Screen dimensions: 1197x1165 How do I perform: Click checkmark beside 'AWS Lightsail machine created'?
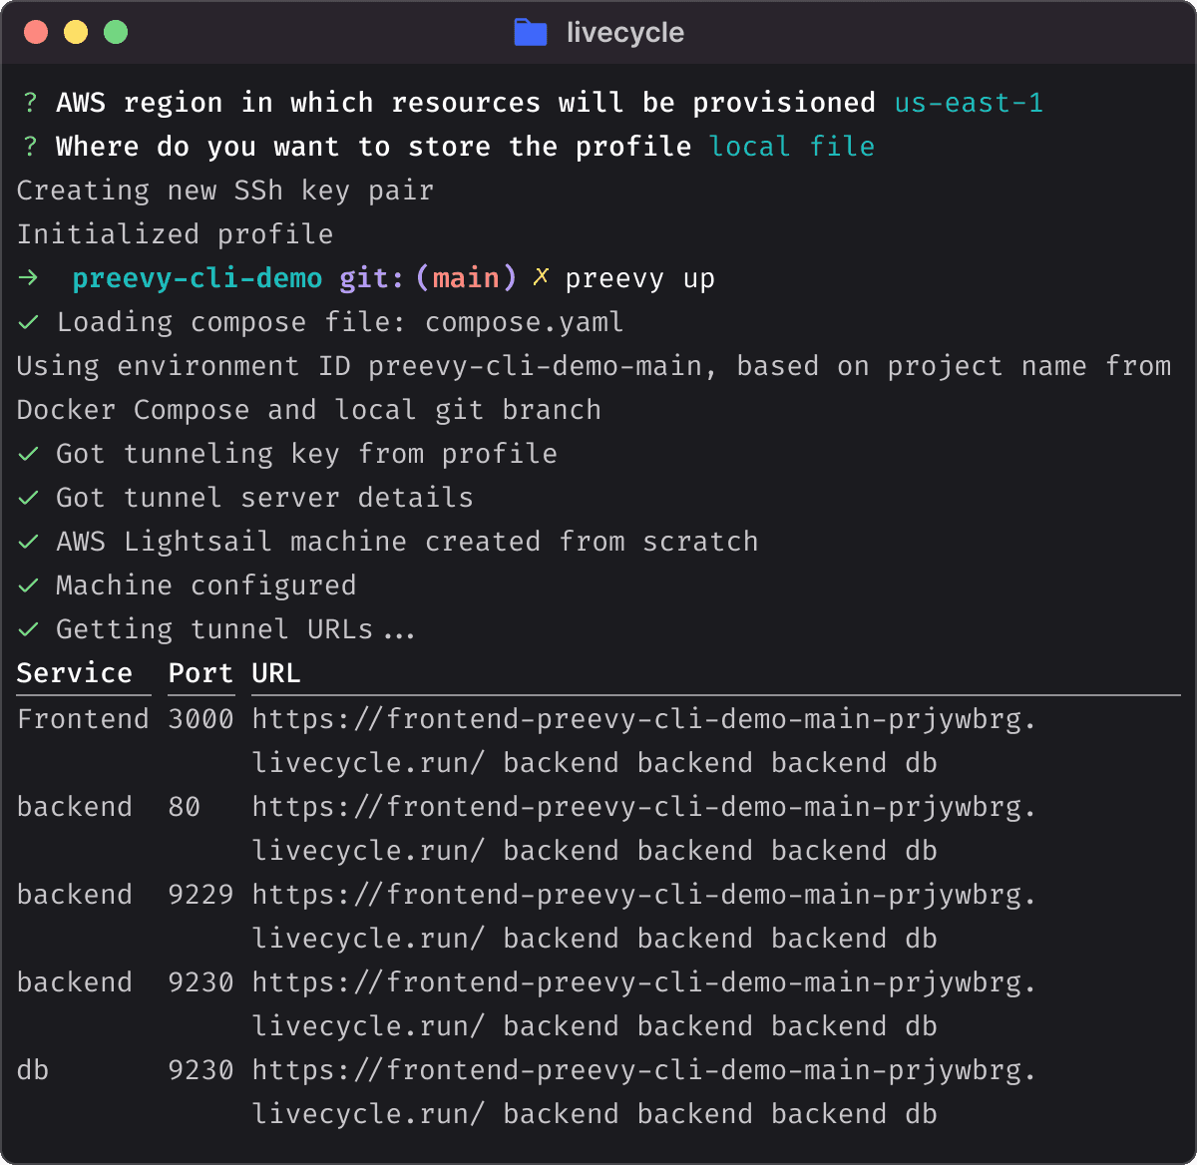click(x=29, y=542)
